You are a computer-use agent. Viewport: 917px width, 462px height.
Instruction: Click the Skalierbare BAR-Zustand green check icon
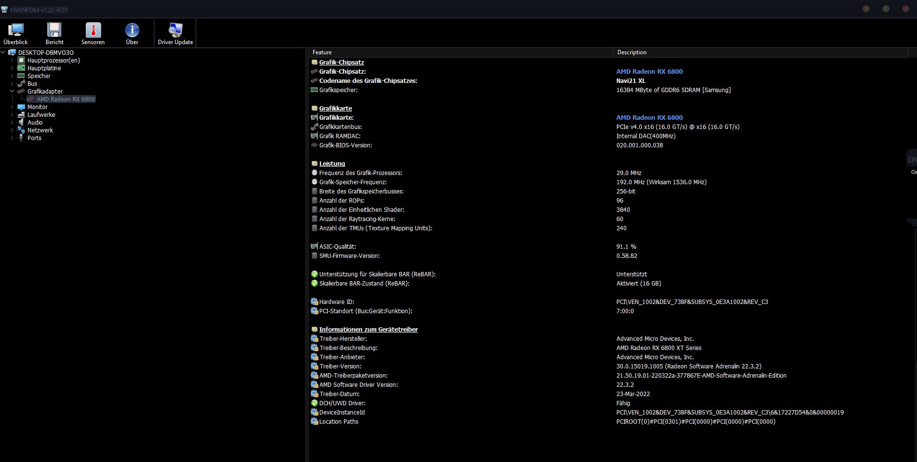click(x=315, y=284)
